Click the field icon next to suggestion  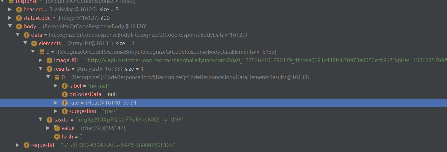pyautogui.click(x=65, y=111)
